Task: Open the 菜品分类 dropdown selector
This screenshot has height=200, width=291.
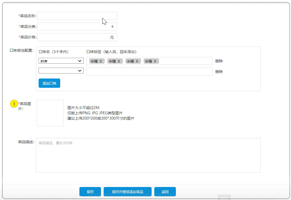Action: (x=77, y=27)
